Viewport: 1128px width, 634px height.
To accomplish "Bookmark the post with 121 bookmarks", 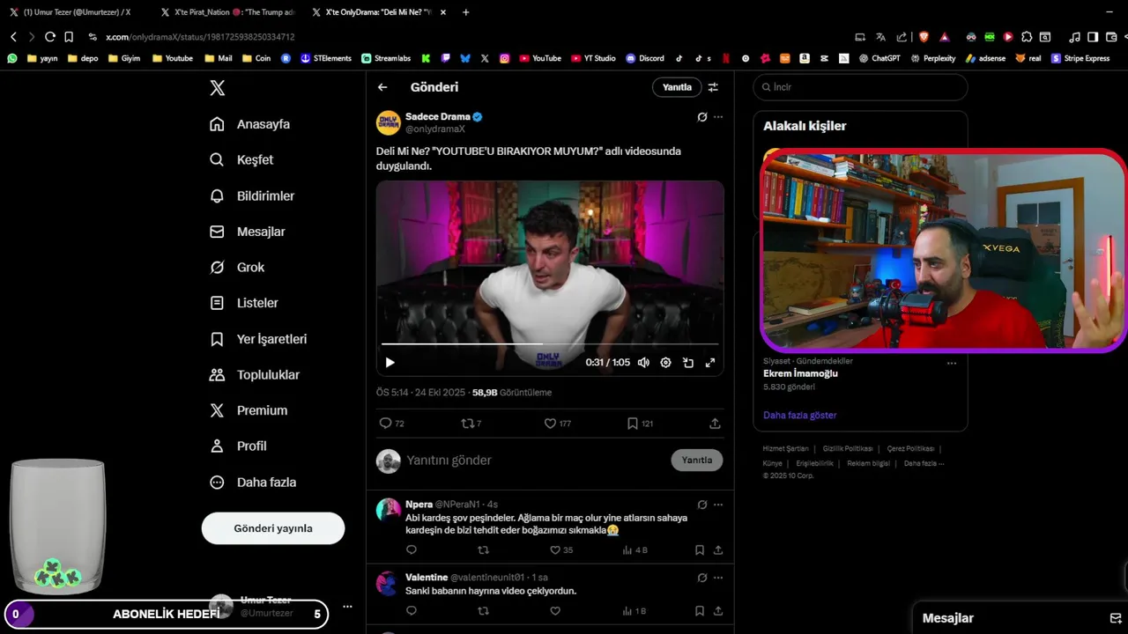I will [640, 424].
